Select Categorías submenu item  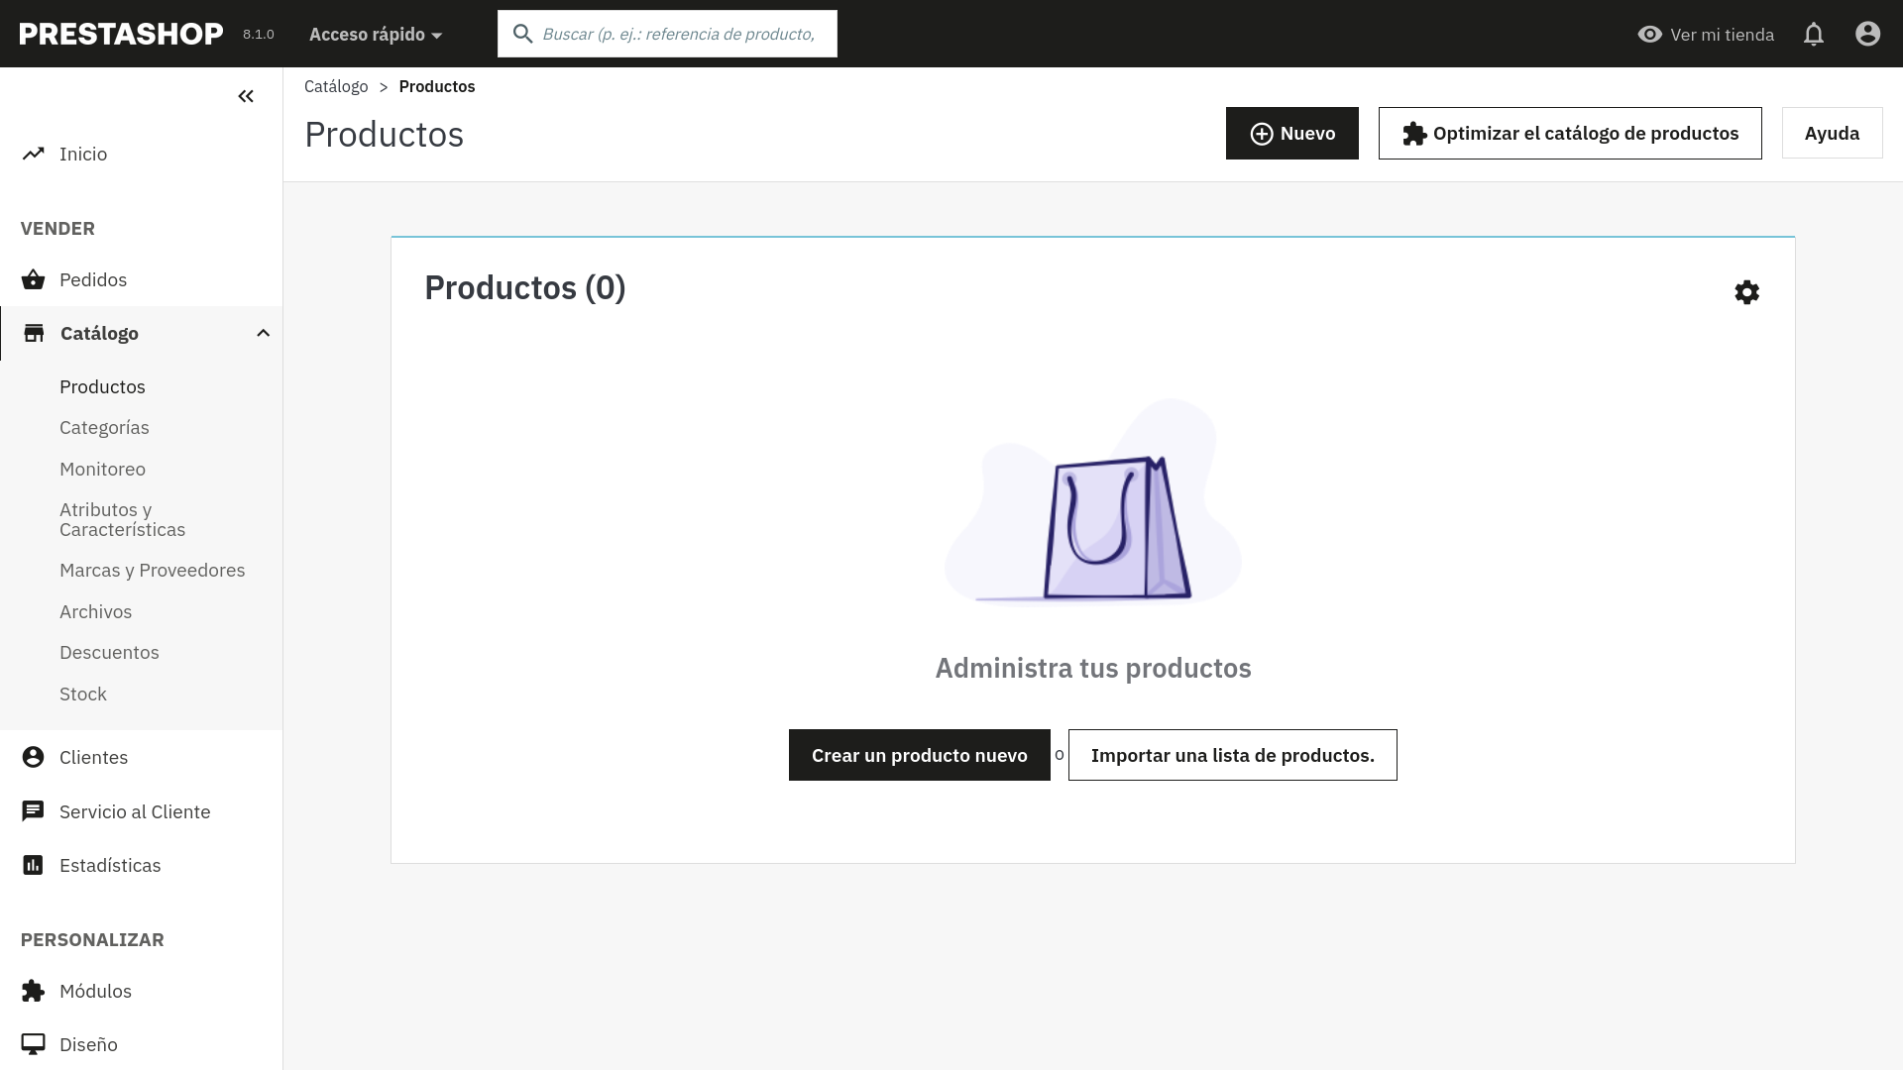click(x=104, y=428)
